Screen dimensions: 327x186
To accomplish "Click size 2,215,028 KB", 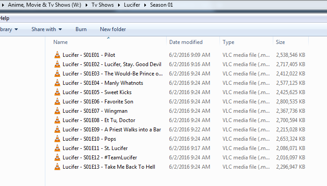I will tap(291, 130).
